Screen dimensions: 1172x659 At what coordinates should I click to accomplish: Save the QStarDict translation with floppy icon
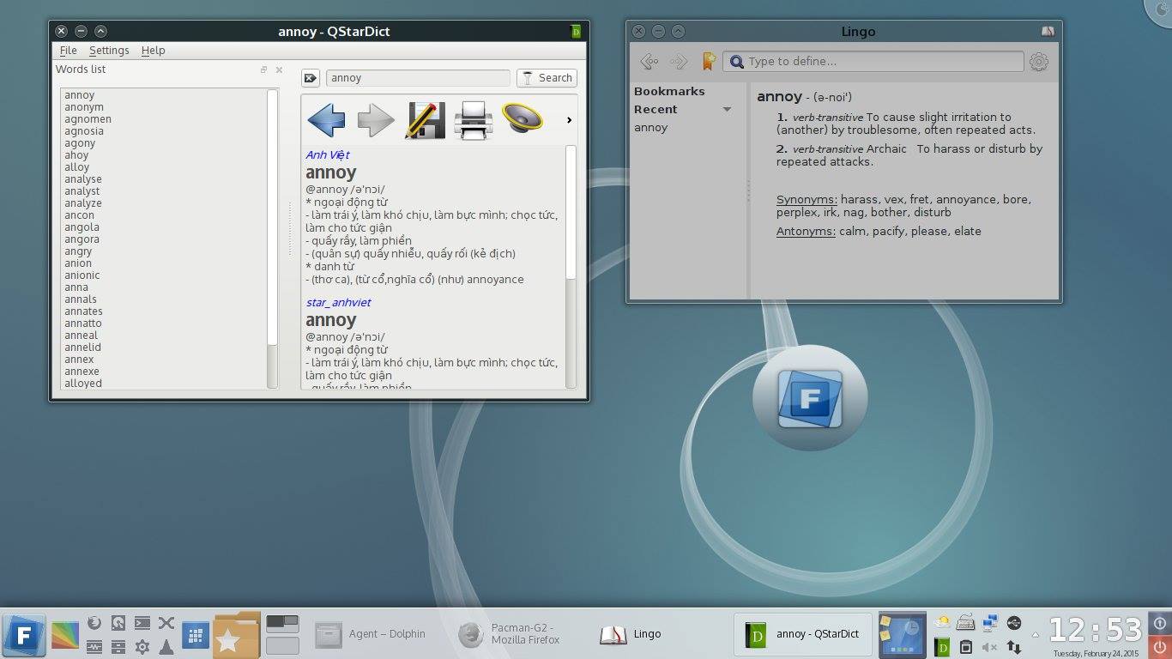425,120
